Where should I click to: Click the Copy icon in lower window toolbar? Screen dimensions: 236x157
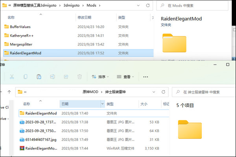[x=26, y=77]
